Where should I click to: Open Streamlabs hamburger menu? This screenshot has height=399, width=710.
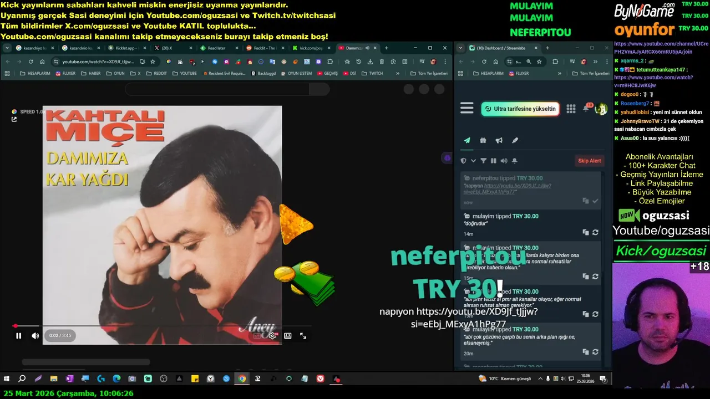467,109
